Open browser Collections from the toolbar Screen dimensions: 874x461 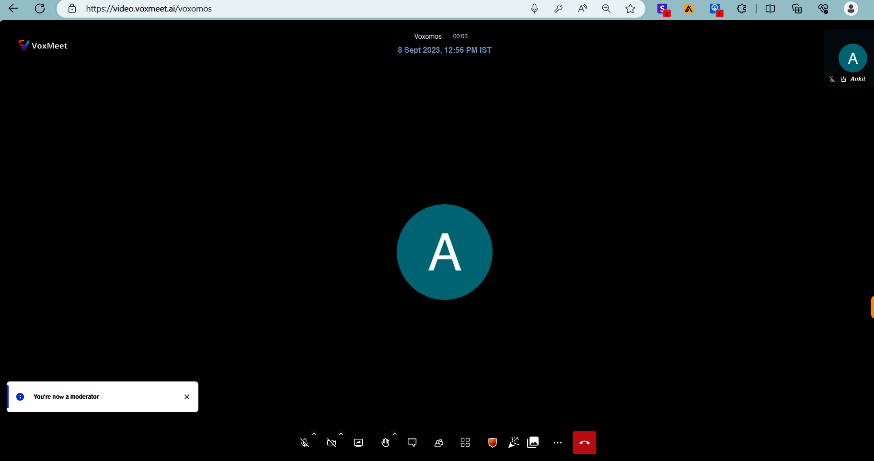click(797, 8)
